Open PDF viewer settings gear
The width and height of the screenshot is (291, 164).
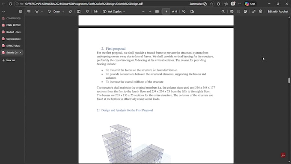pos(261,12)
